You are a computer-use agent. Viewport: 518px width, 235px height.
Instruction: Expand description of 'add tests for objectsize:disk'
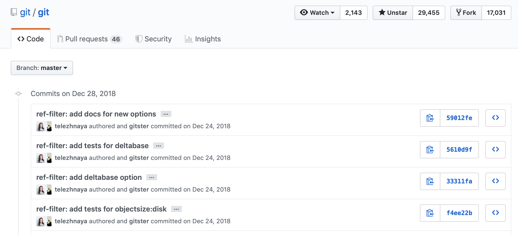pyautogui.click(x=176, y=209)
